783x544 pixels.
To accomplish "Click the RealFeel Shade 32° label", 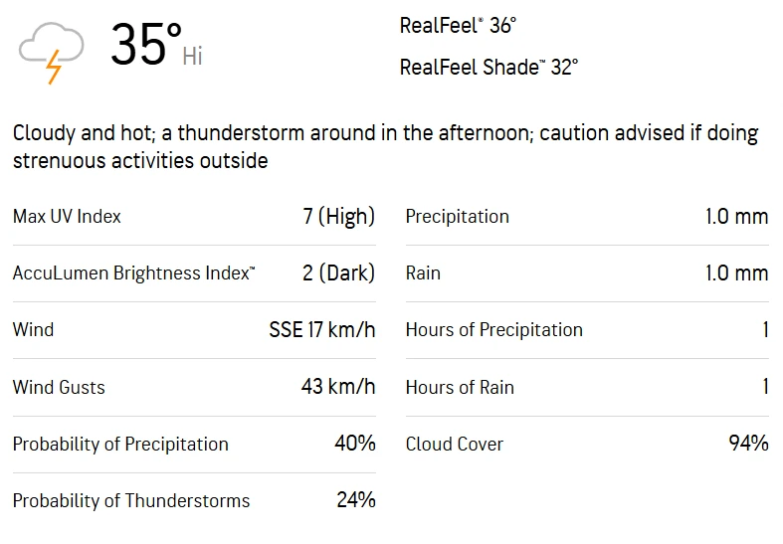I will pos(489,67).
